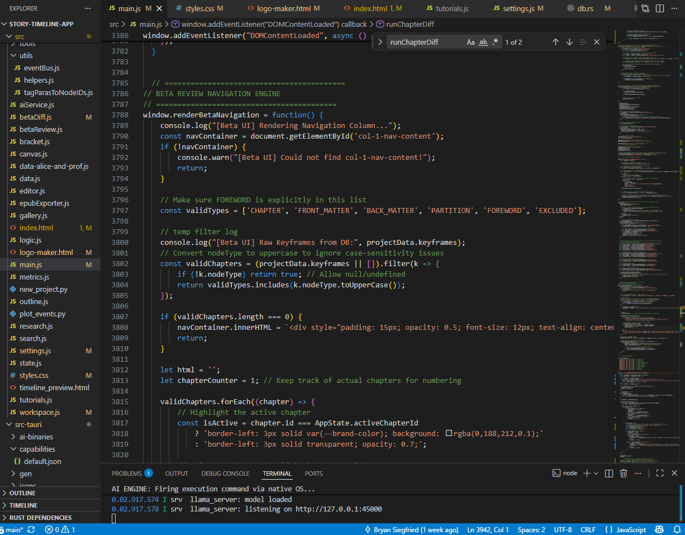The width and height of the screenshot is (685, 535).
Task: Close the terminal panel
Action: 674,473
